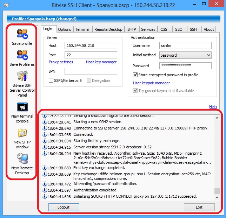Click info icon of 'Connecting to SSH2 server' entry
The height and width of the screenshot is (218, 226).
44,128
